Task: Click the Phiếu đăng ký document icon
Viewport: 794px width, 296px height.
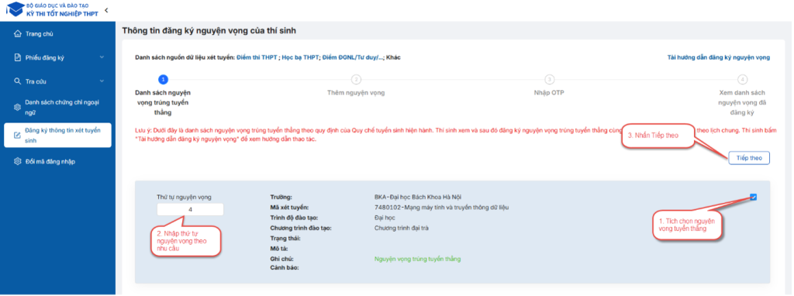Action: tap(17, 57)
